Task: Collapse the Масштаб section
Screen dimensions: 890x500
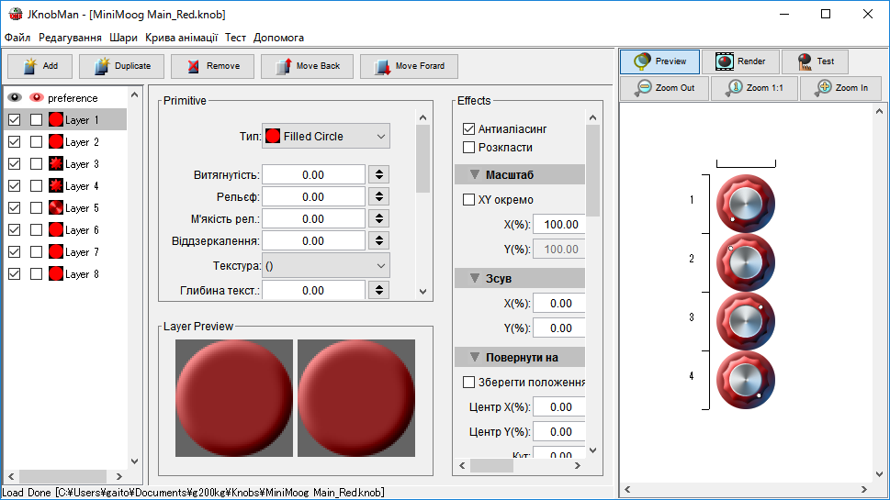Action: pyautogui.click(x=475, y=175)
